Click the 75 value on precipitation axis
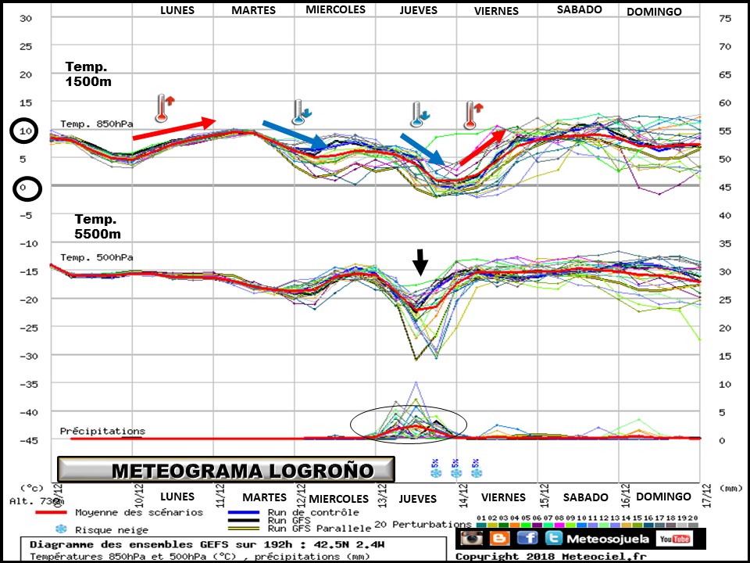Viewport: 750px width, 563px height. 725,18
